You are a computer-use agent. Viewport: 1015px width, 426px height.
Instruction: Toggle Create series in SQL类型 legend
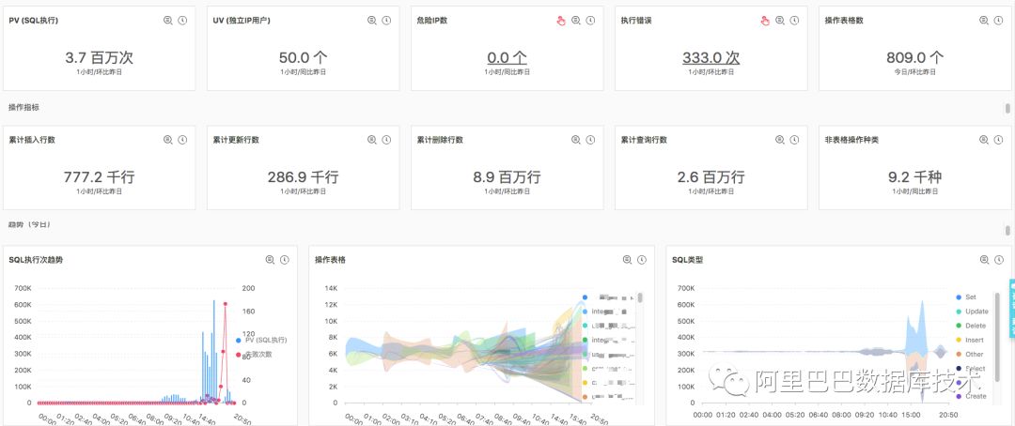pos(971,396)
